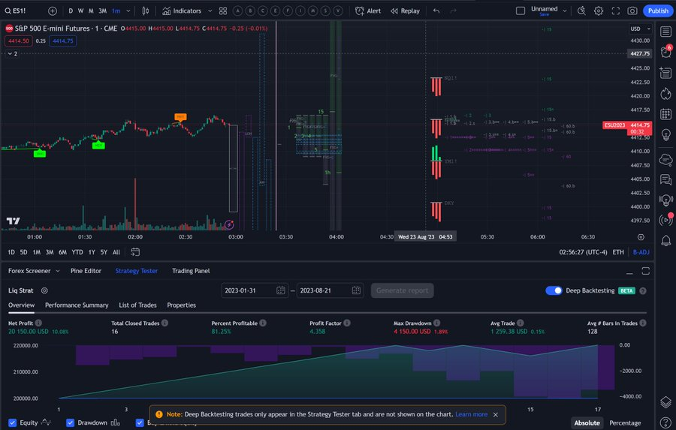Create an Alert from the toolbar
Image resolution: width=676 pixels, height=430 pixels.
368,11
